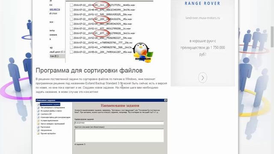Open the 'Запуск внешних приложений' step
The width and height of the screenshot is (274, 154).
tap(52, 124)
